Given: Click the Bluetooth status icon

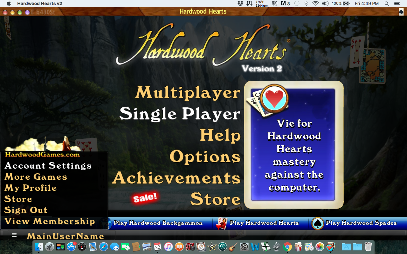Looking at the screenshot, I should [306, 3].
